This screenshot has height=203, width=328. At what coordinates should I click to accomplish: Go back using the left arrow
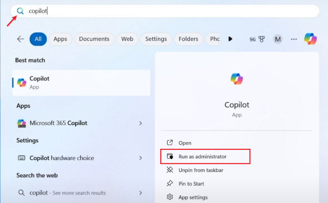[20, 39]
